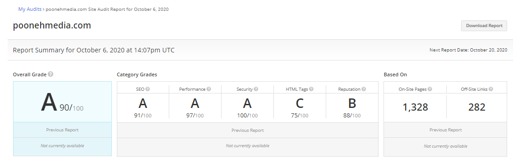This screenshot has height=163, width=527.
Task: Select the 1,328 On-Site Pages count
Action: tap(416, 107)
